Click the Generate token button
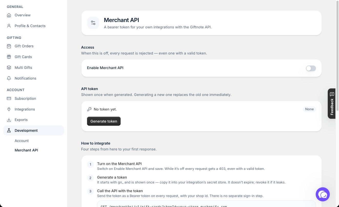This screenshot has width=339, height=207. click(104, 121)
